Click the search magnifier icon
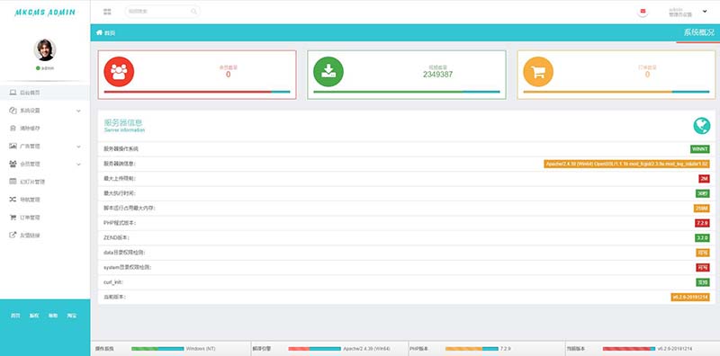Viewport: 720px width, 356px height. tap(193, 12)
